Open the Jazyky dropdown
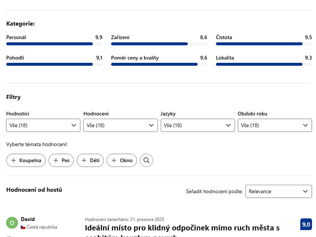 point(198,125)
